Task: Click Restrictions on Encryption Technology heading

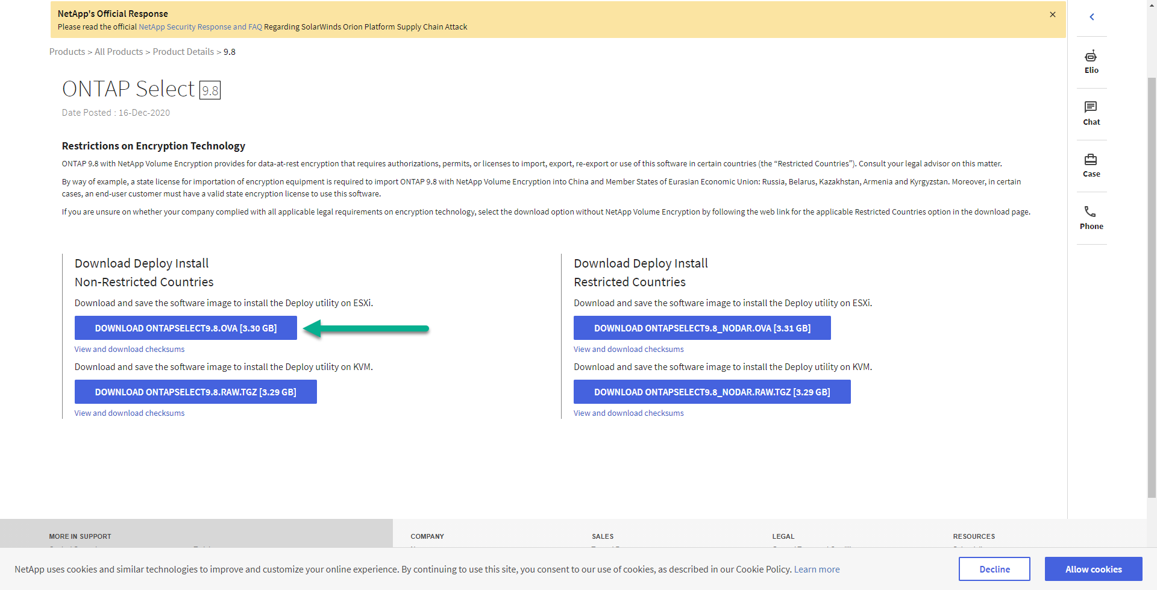Action: point(154,146)
